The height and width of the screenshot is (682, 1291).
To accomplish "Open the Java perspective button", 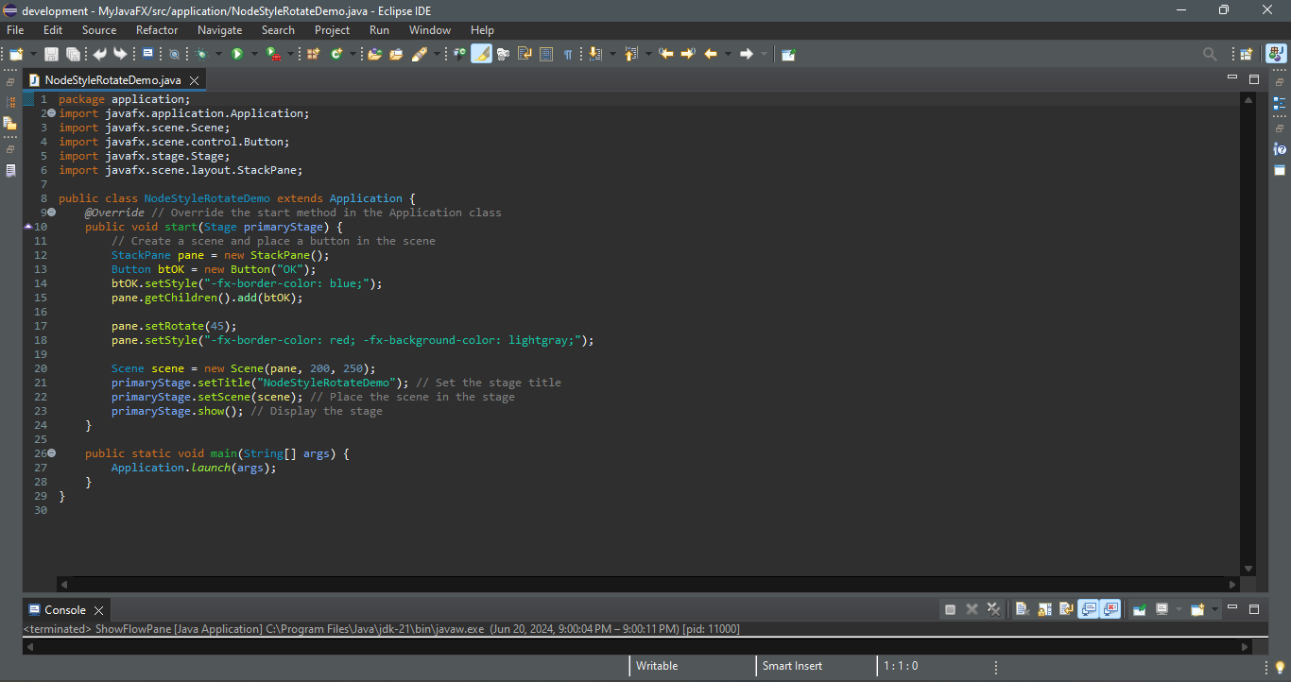I will pos(1276,54).
